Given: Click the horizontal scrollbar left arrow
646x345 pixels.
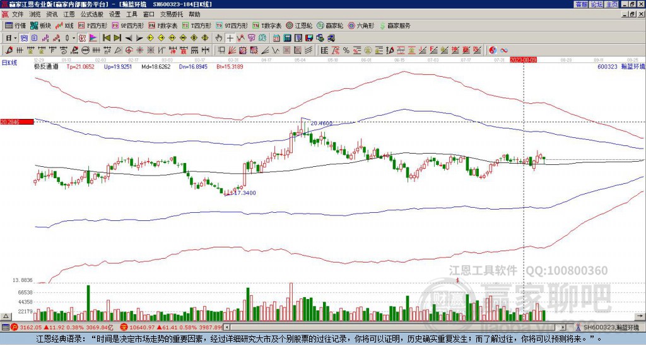Looking at the screenshot, I should (x=227, y=327).
